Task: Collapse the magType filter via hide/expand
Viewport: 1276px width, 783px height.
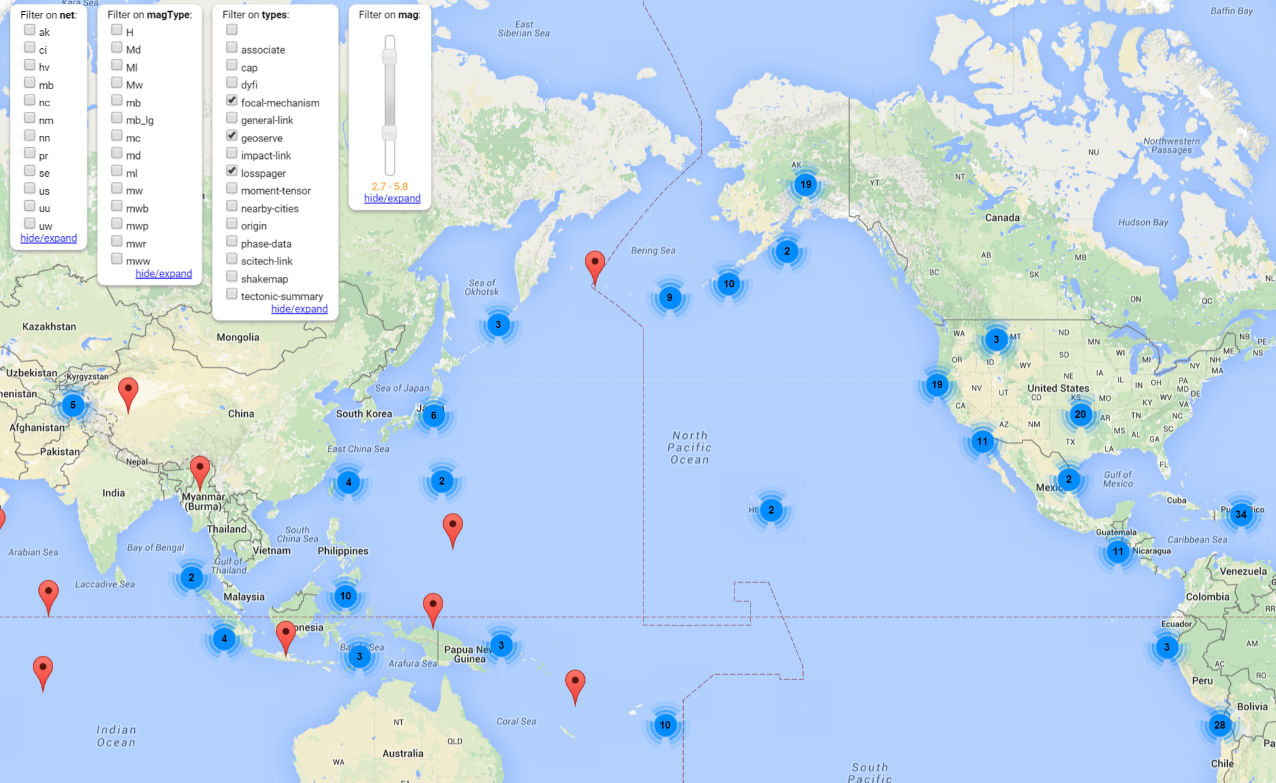Action: click(163, 273)
